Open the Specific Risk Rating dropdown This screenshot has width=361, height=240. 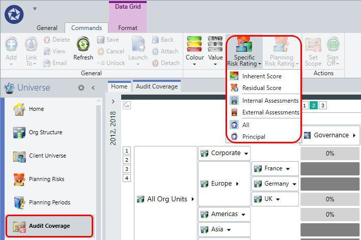[244, 51]
